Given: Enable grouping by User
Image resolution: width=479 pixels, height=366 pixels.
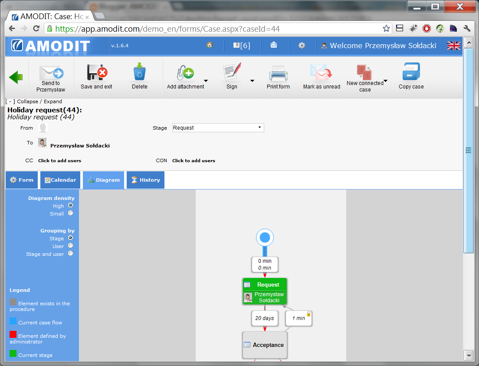Looking at the screenshot, I should pyautogui.click(x=70, y=246).
